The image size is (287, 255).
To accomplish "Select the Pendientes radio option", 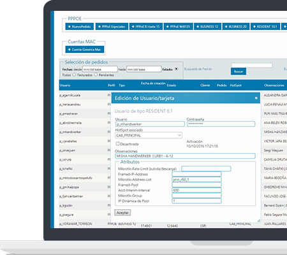I will [x=96, y=75].
